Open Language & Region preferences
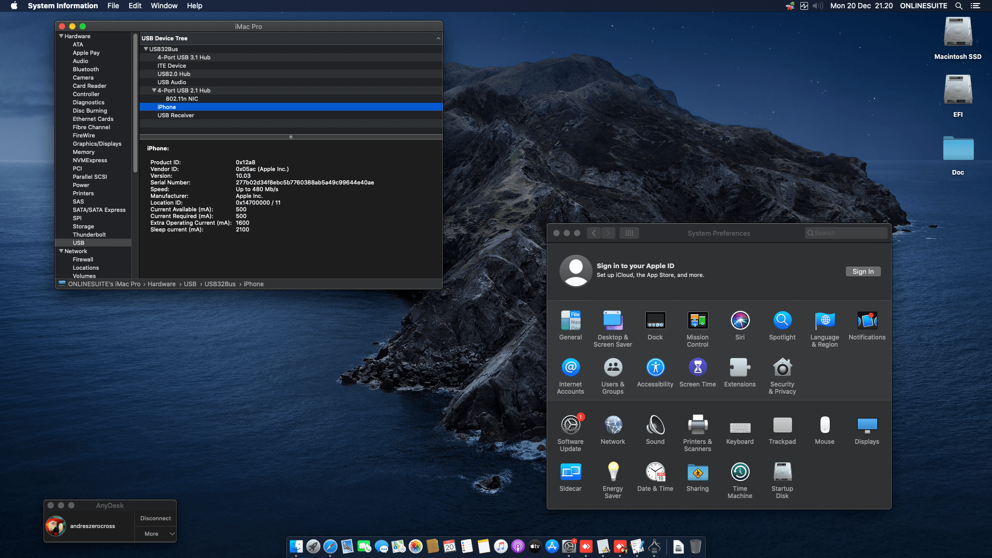The image size is (992, 558). point(825,329)
